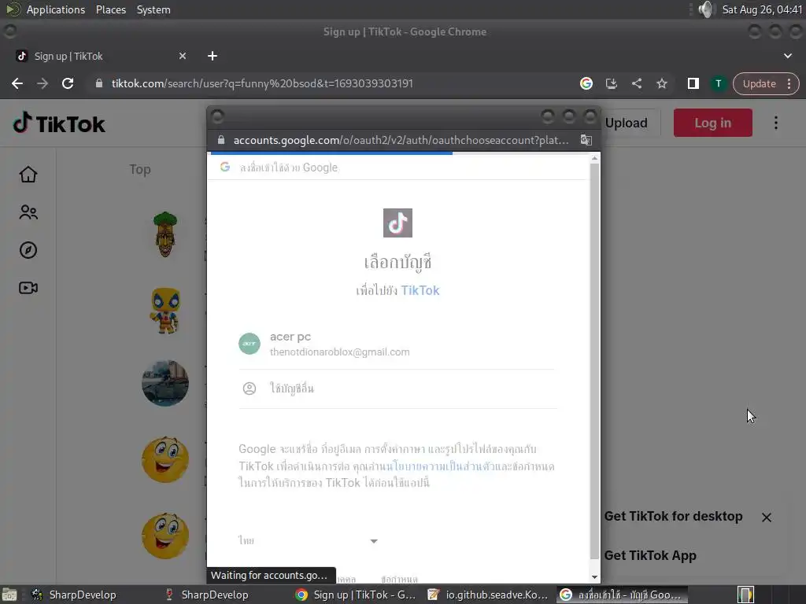Click the TikTok app logo in the sign-in dialog
This screenshot has height=604, width=806.
397,223
